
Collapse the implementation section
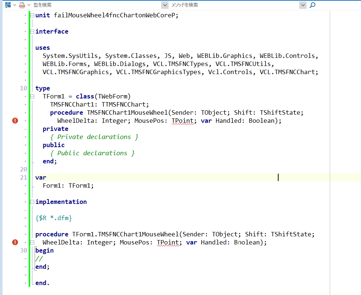point(32,202)
